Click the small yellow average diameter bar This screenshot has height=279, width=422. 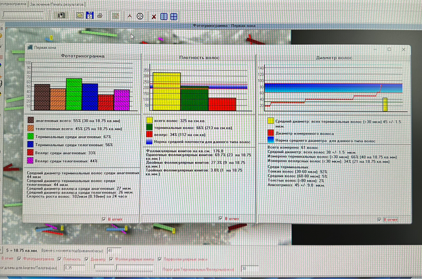385,104
